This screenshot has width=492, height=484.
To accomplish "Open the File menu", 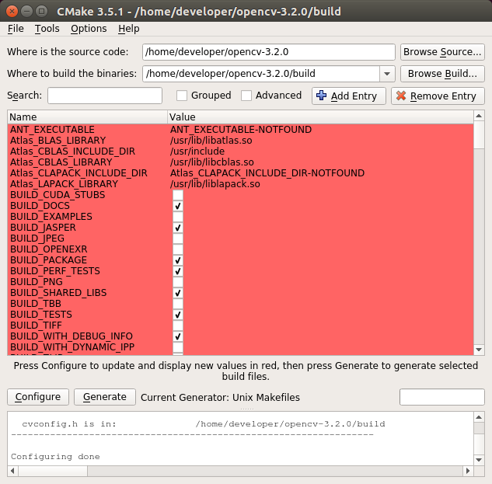I will (x=16, y=29).
